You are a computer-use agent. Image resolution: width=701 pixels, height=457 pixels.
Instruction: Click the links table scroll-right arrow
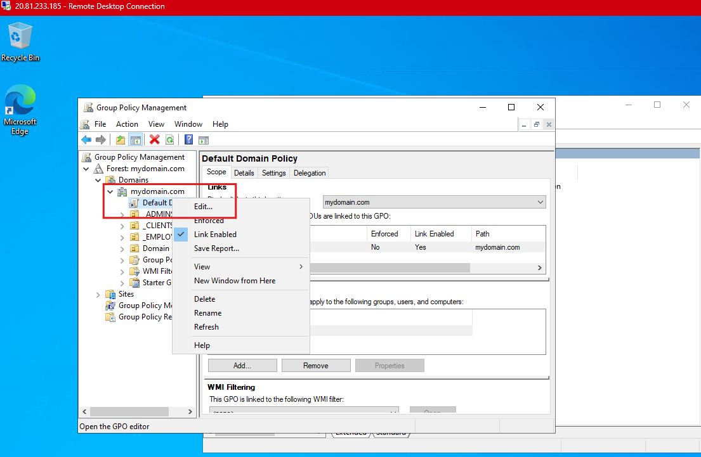(540, 267)
